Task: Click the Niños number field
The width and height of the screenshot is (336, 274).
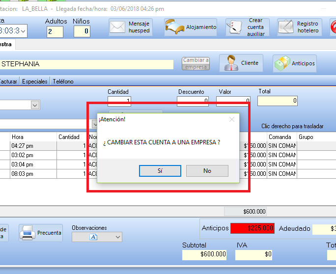Action: [x=82, y=32]
